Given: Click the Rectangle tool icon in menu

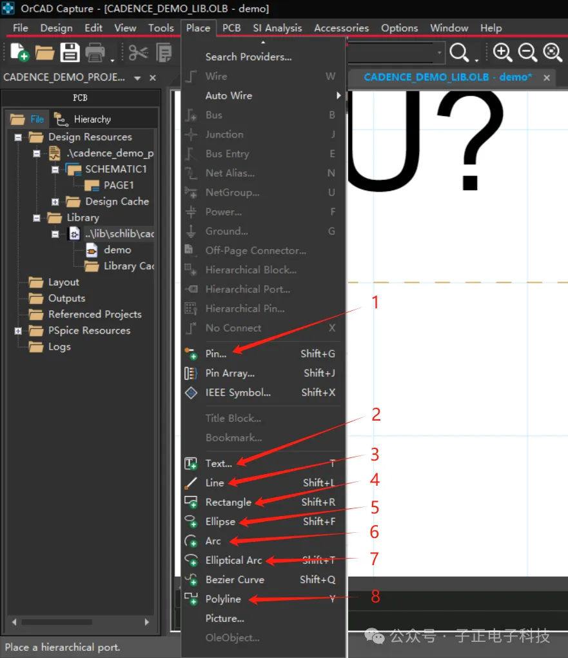Looking at the screenshot, I should point(191,502).
